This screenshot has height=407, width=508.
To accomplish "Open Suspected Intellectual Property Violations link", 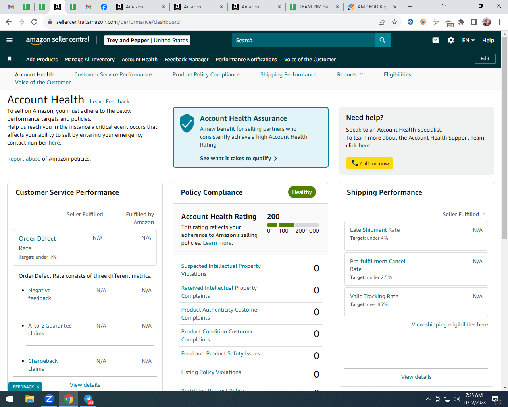I will tap(221, 270).
